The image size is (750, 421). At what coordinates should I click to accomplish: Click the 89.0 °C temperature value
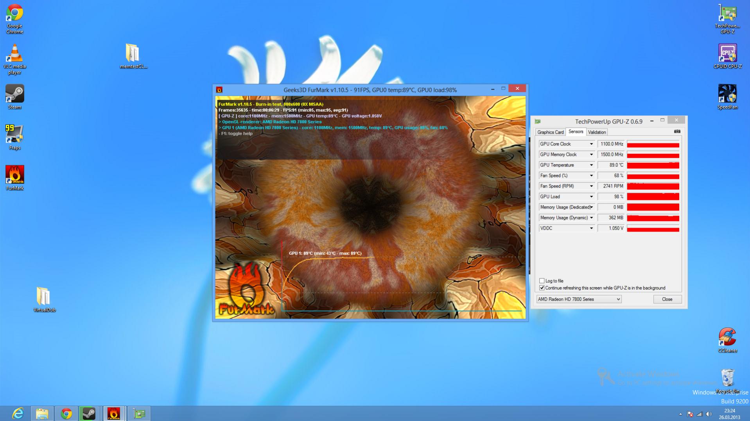pyautogui.click(x=611, y=165)
